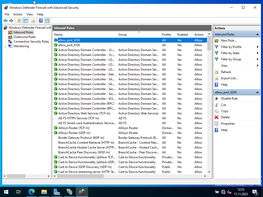Launch Microsoft Edge from the taskbar
This screenshot has height=197, width=263.
tap(31, 192)
